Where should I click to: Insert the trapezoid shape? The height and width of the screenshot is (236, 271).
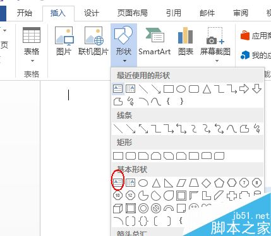[194, 183]
